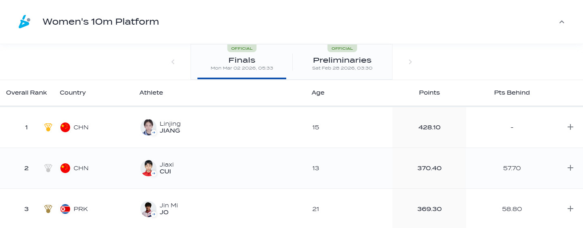
Task: Open Linjing JIANG's athlete profile photo
Action: click(x=148, y=127)
